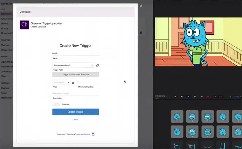Select the second-row wide-eyed face trigger
The width and height of the screenshot is (242, 149).
(x=192, y=131)
